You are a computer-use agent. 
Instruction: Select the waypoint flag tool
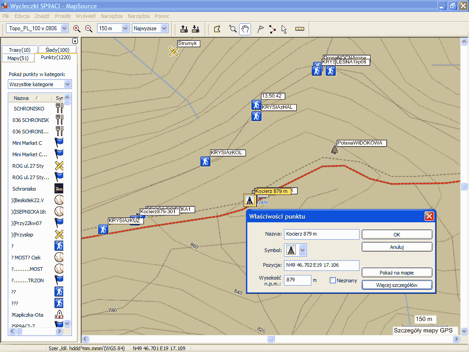click(261, 29)
